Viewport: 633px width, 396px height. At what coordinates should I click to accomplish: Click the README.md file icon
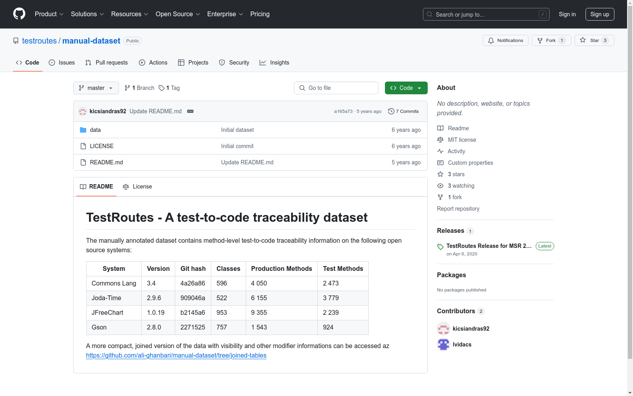83,162
